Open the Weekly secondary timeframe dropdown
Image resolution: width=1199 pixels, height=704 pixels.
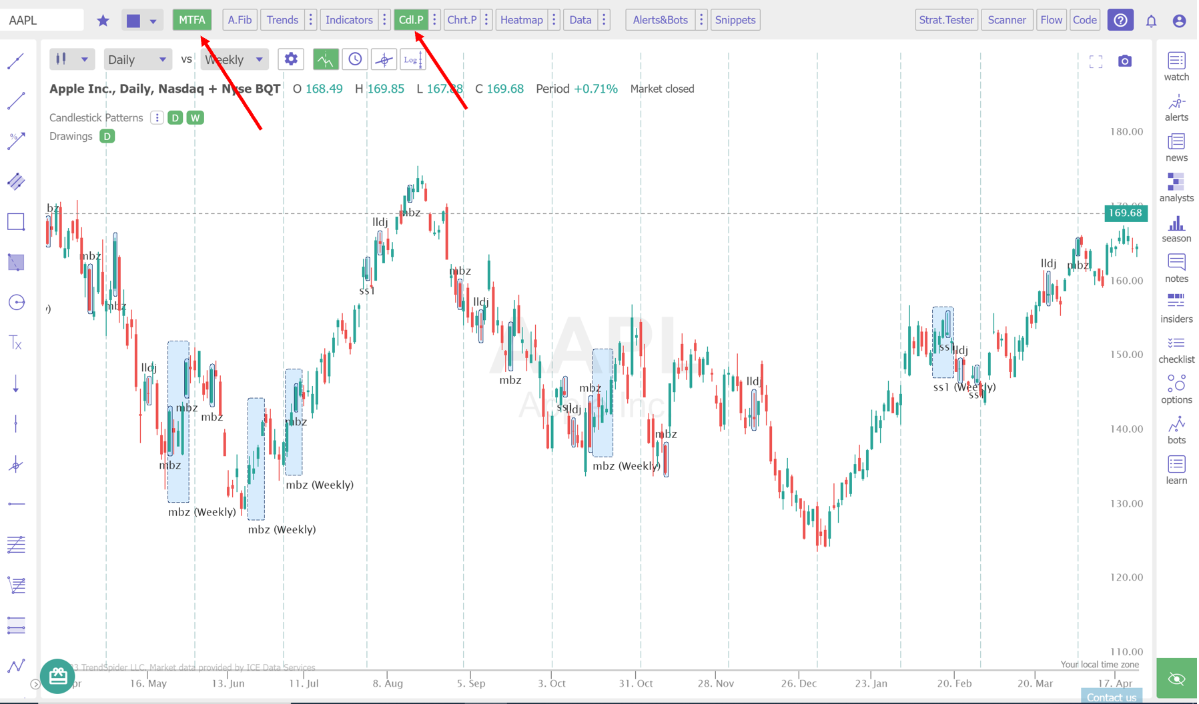pyautogui.click(x=234, y=59)
